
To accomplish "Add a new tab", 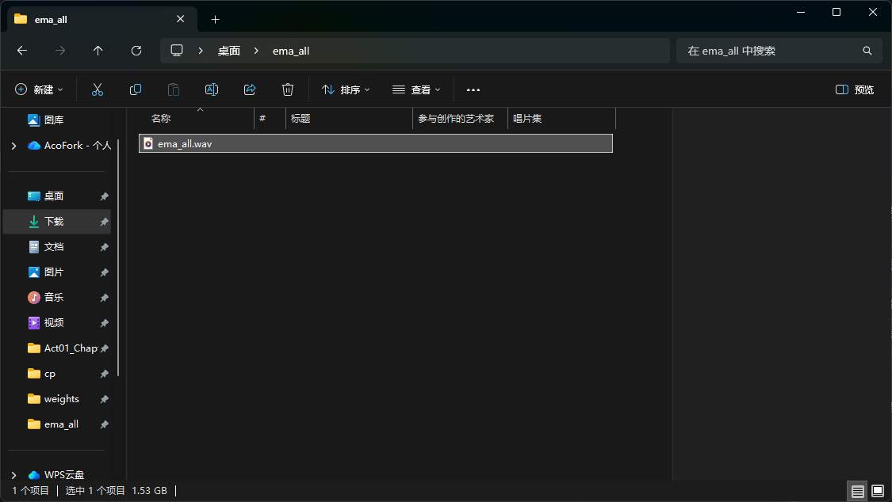I will coord(215,19).
